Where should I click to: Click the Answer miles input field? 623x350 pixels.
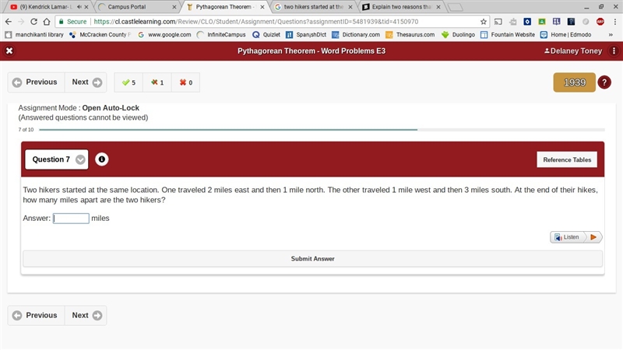click(71, 219)
